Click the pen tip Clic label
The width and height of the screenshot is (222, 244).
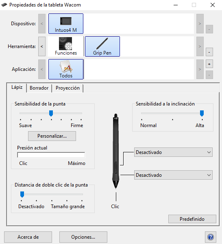point(115,207)
